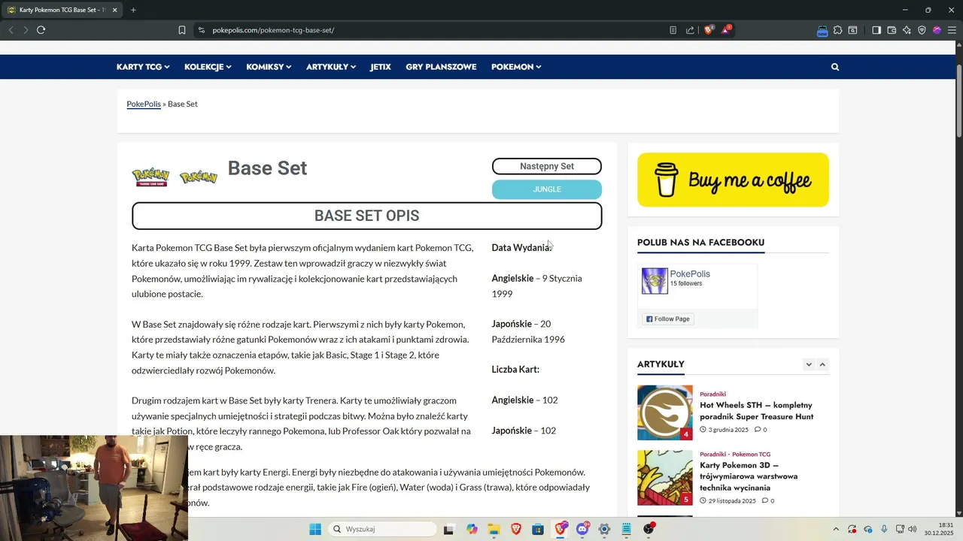
Task: Open the Extensions puzzle icon
Action: (837, 30)
